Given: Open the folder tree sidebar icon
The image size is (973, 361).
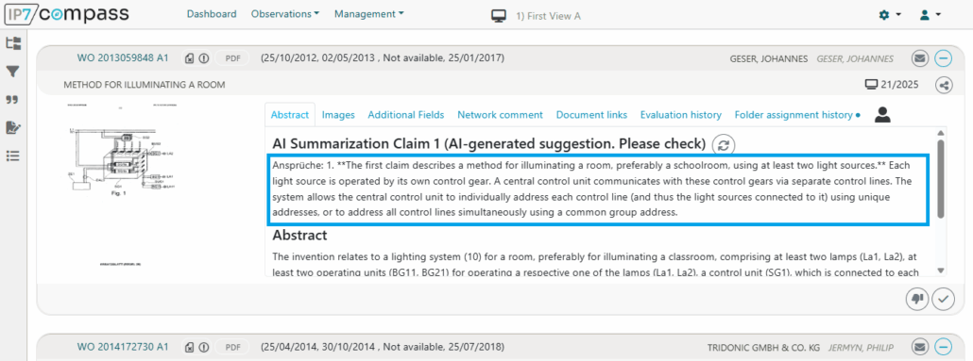Looking at the screenshot, I should click(x=13, y=43).
